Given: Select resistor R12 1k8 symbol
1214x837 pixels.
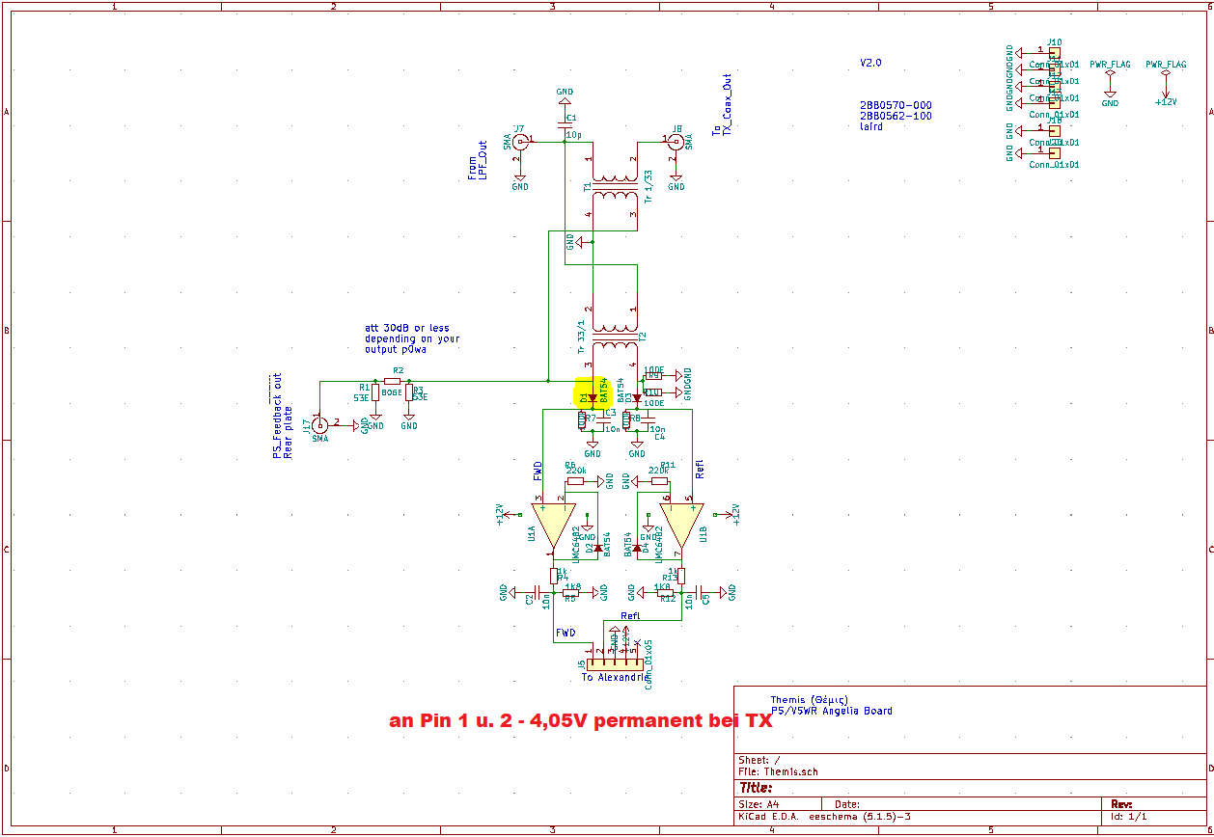Looking at the screenshot, I should tap(666, 593).
